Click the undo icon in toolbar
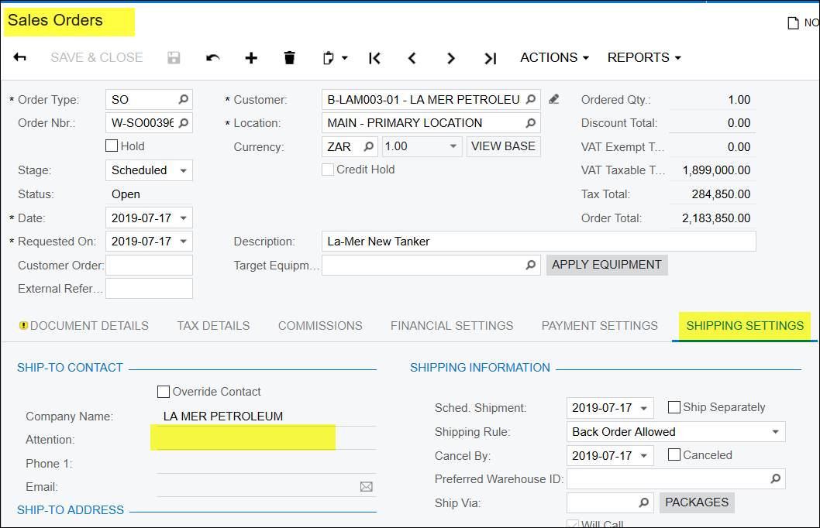Screen dimensions: 820x528 213,58
